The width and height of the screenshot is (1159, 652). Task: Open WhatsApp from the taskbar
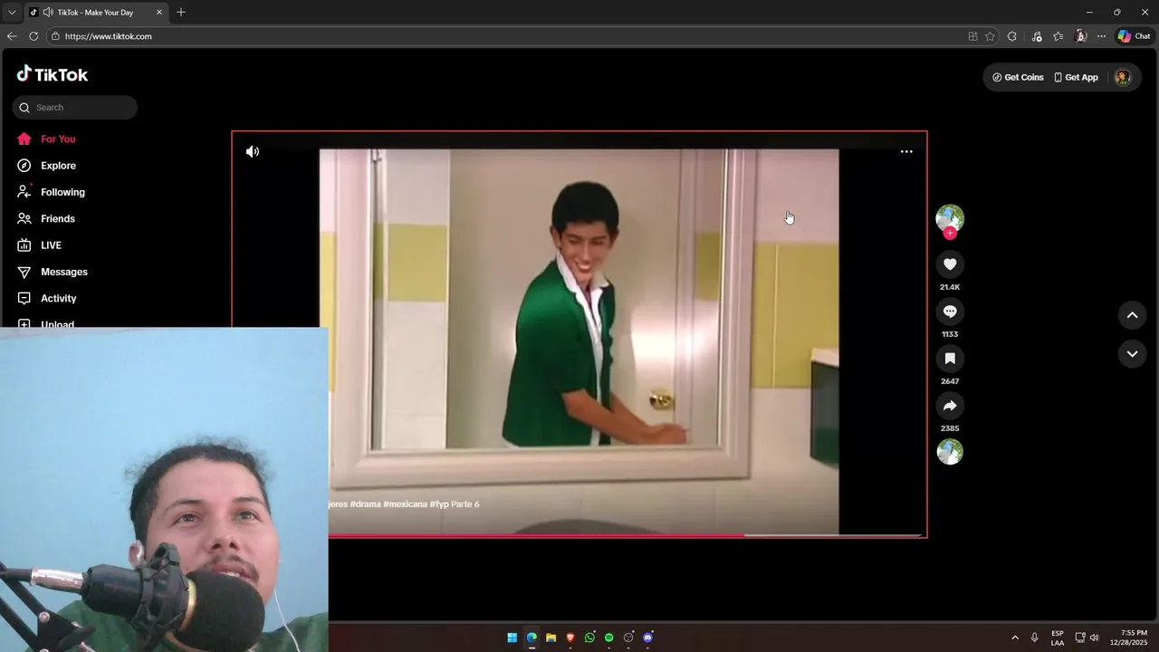click(589, 638)
